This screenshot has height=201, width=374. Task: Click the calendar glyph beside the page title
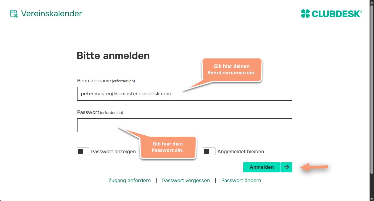coord(13,13)
